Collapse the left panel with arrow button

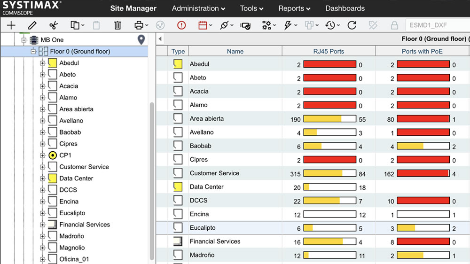(x=160, y=39)
